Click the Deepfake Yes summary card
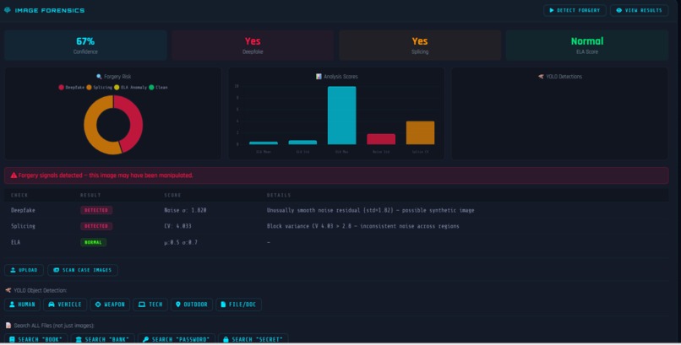The width and height of the screenshot is (681, 345). pos(253,45)
